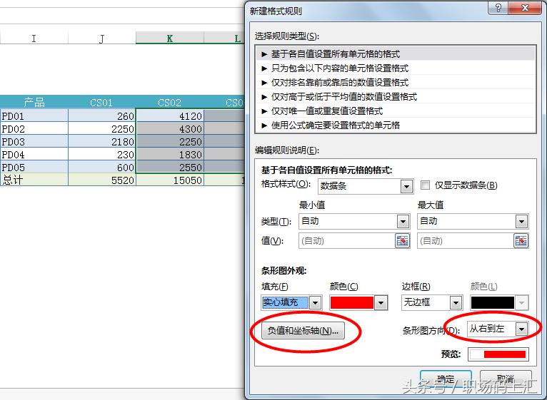Select column K header

(169, 38)
